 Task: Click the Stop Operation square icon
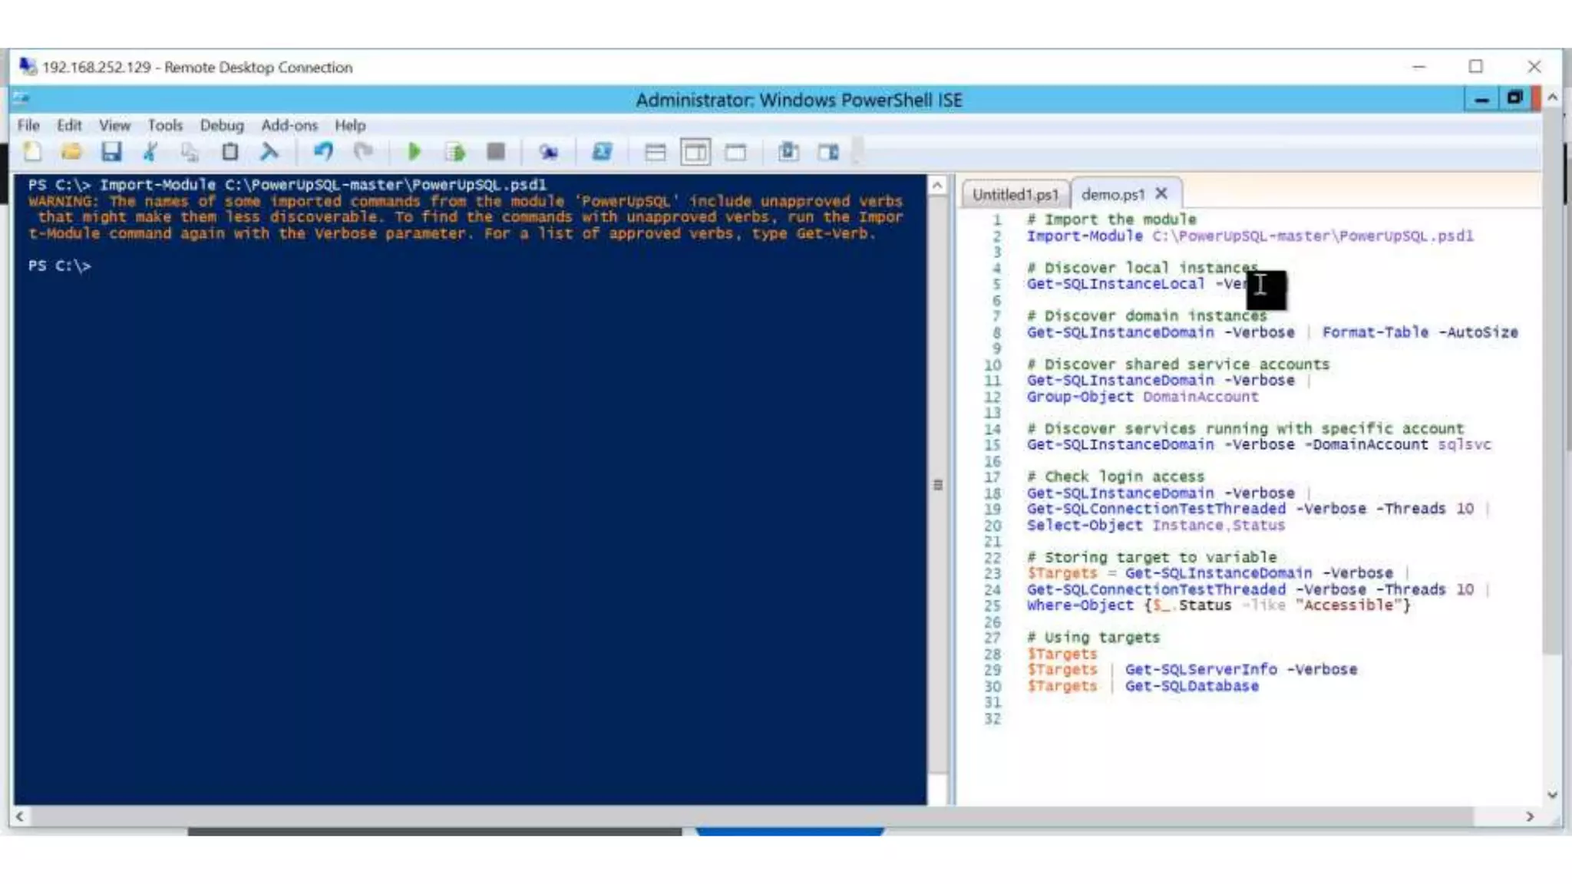click(x=496, y=152)
